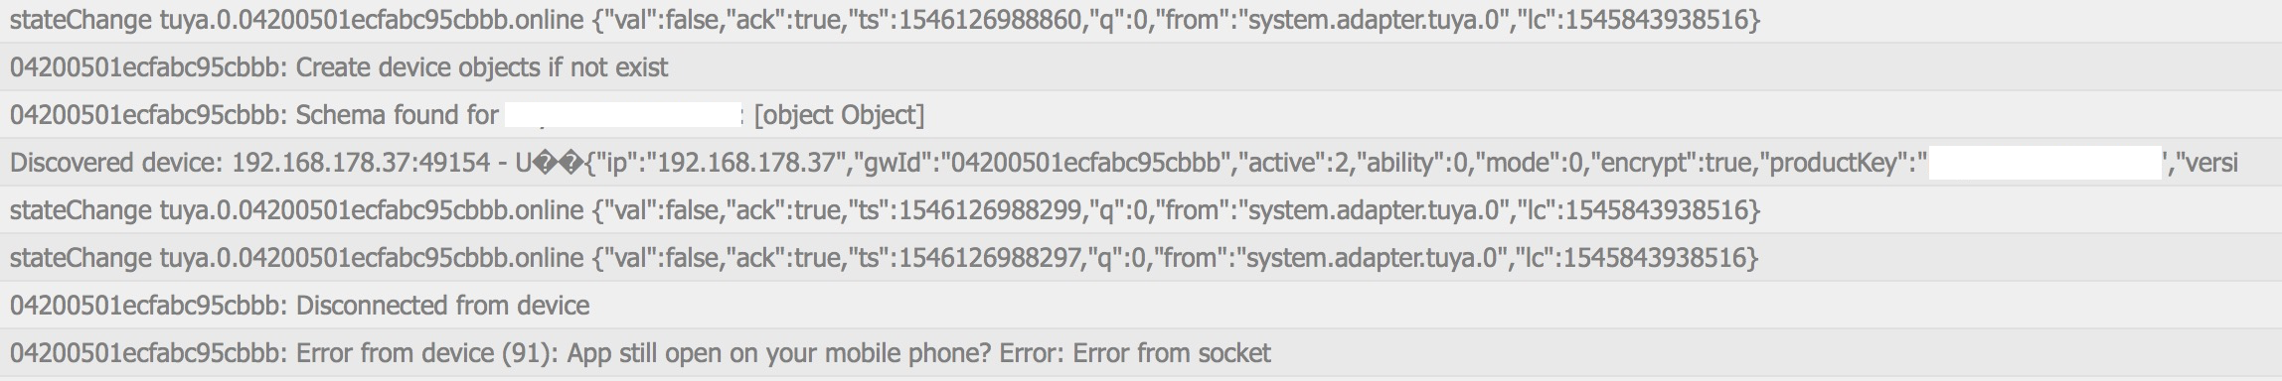Click the "Error from device (91)" message
Image resolution: width=2282 pixels, height=381 pixels.
427,353
